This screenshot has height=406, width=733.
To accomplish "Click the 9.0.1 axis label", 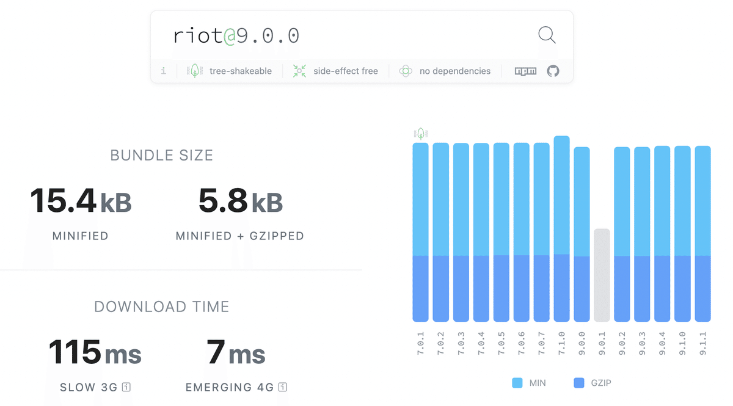I will [602, 344].
